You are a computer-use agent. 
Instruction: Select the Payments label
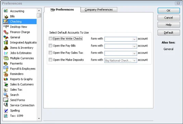pos(16,63)
